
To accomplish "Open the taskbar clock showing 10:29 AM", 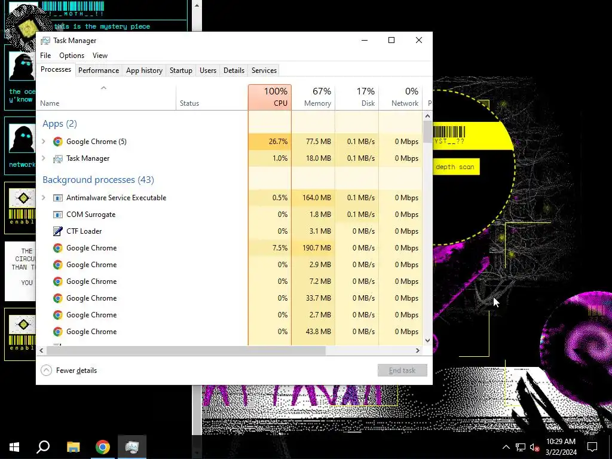I will pos(561,447).
